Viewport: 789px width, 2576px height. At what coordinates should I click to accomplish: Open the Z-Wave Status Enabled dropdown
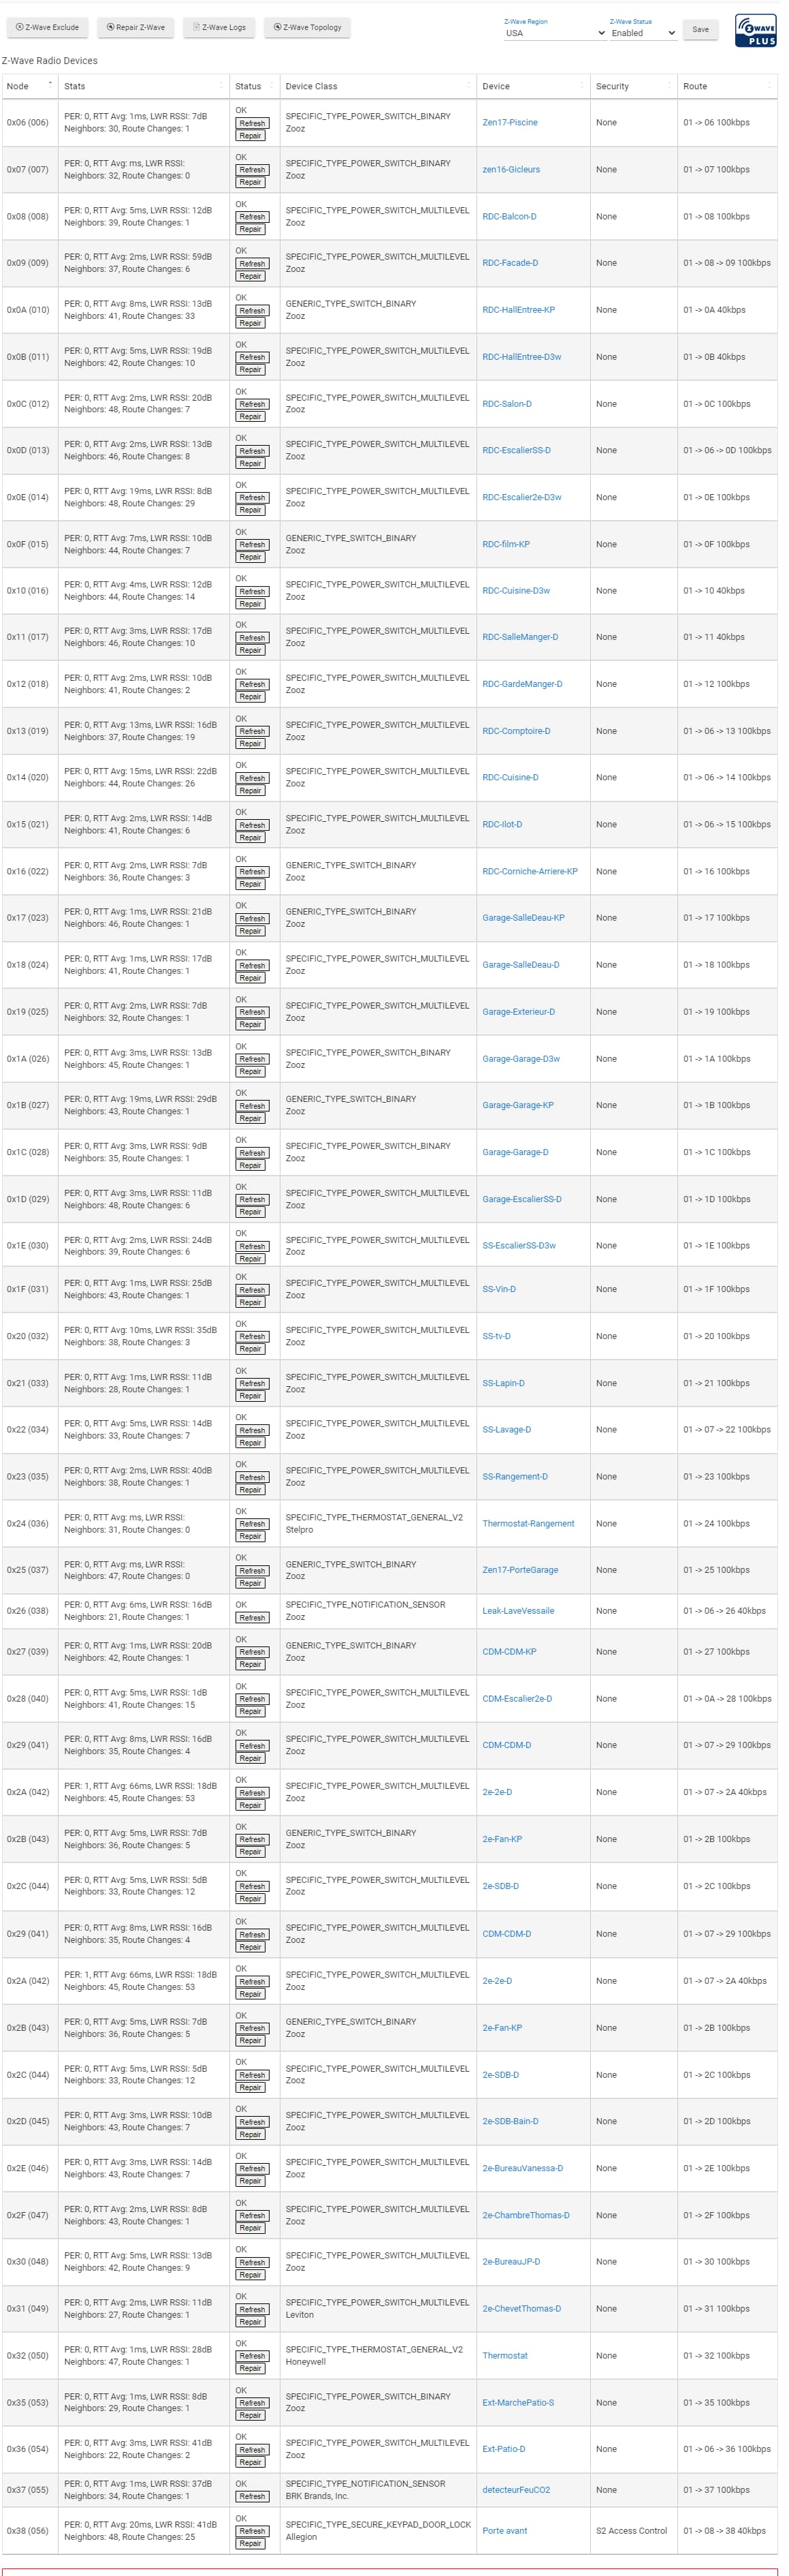tap(644, 33)
